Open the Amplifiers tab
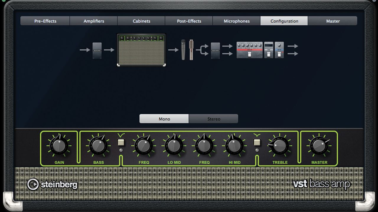The image size is (378, 212). (x=94, y=21)
